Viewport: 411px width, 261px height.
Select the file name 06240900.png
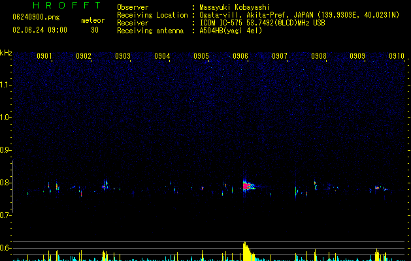pos(36,18)
